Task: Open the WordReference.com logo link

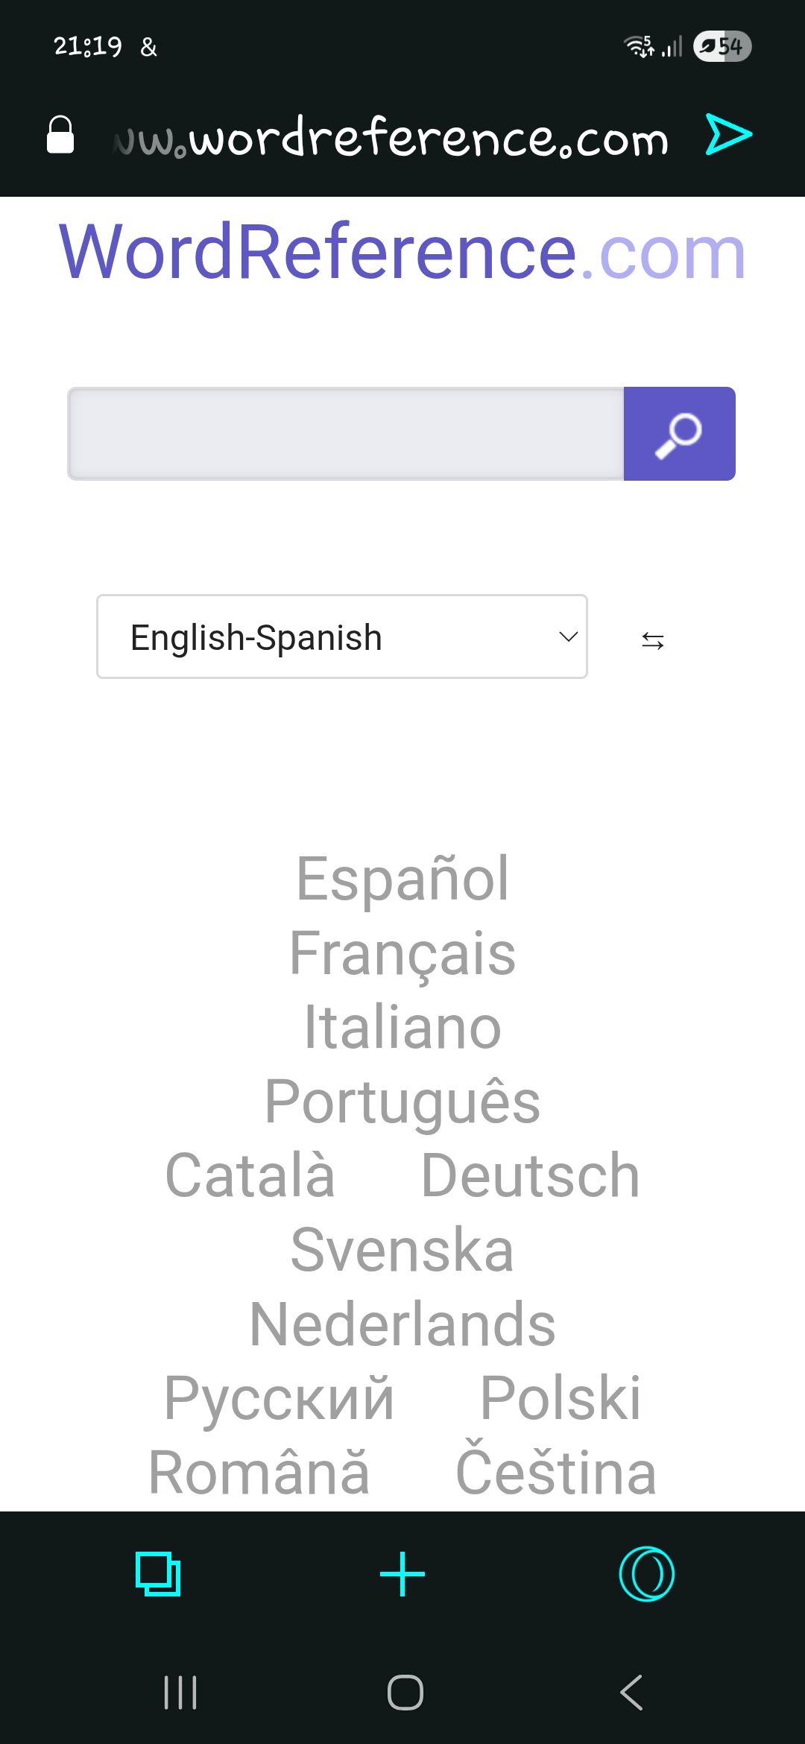Action: [x=402, y=253]
